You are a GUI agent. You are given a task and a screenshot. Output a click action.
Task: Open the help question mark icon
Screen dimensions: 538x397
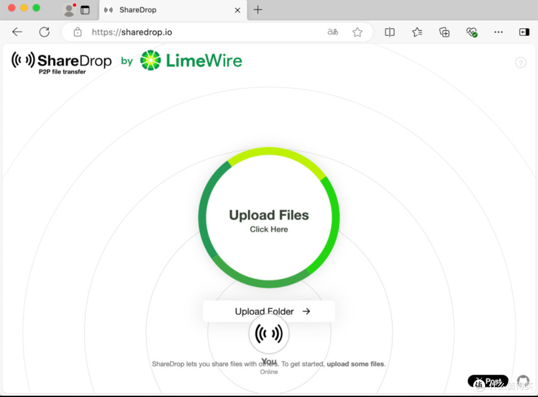pyautogui.click(x=521, y=63)
